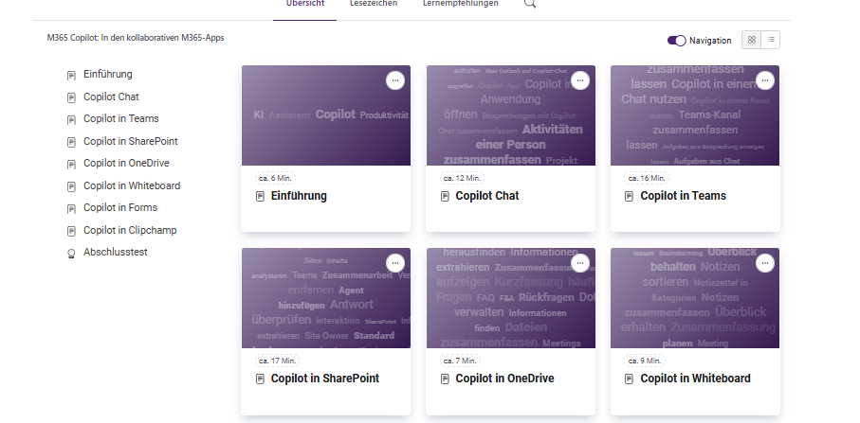This screenshot has width=860, height=423.
Task: Select the Übersicht tab
Action: coord(305,3)
